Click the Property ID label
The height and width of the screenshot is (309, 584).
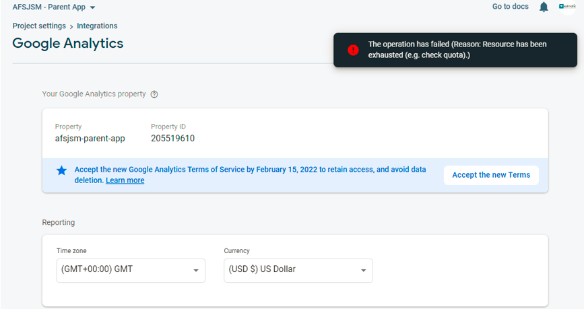168,127
